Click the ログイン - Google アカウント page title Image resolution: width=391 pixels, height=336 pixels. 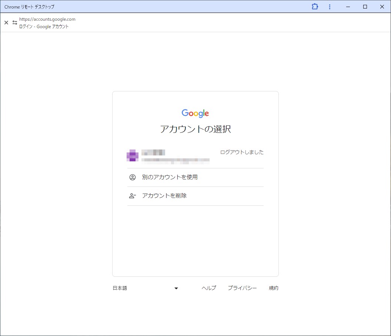[44, 26]
